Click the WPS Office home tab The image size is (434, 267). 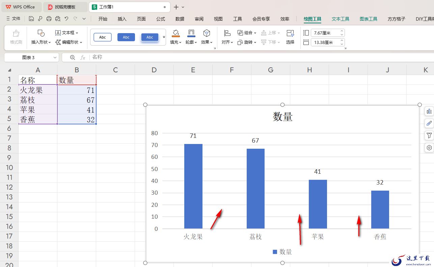pos(21,7)
